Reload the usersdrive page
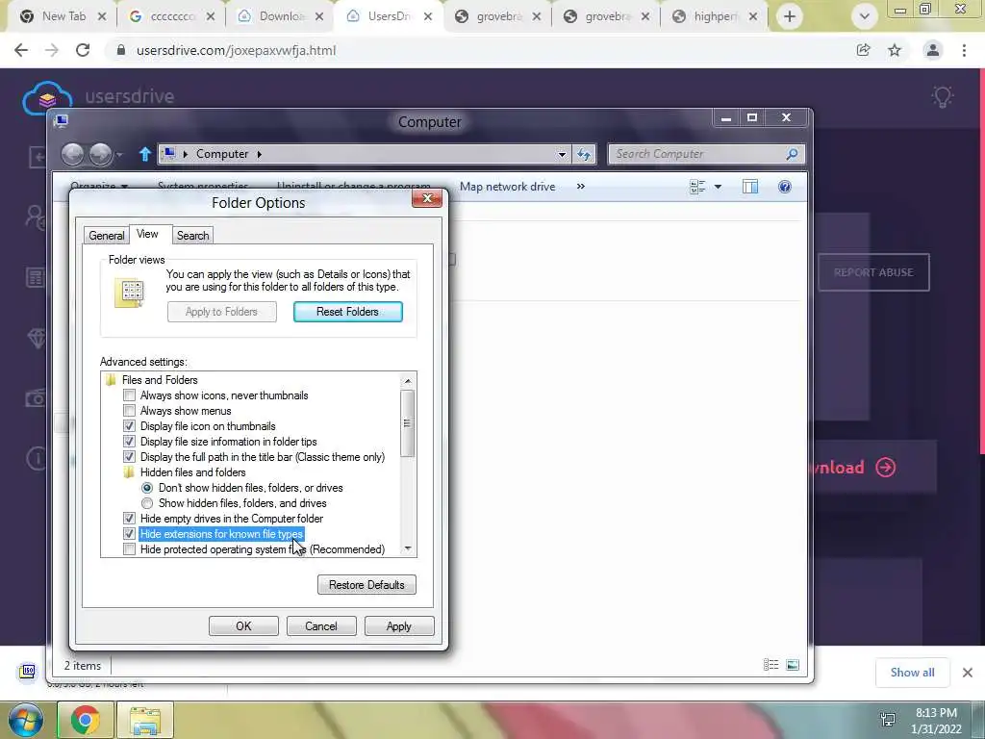 tap(83, 50)
